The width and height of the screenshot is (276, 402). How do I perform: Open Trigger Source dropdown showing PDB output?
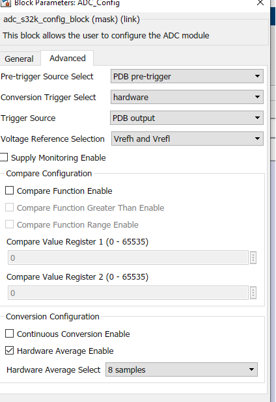point(187,118)
